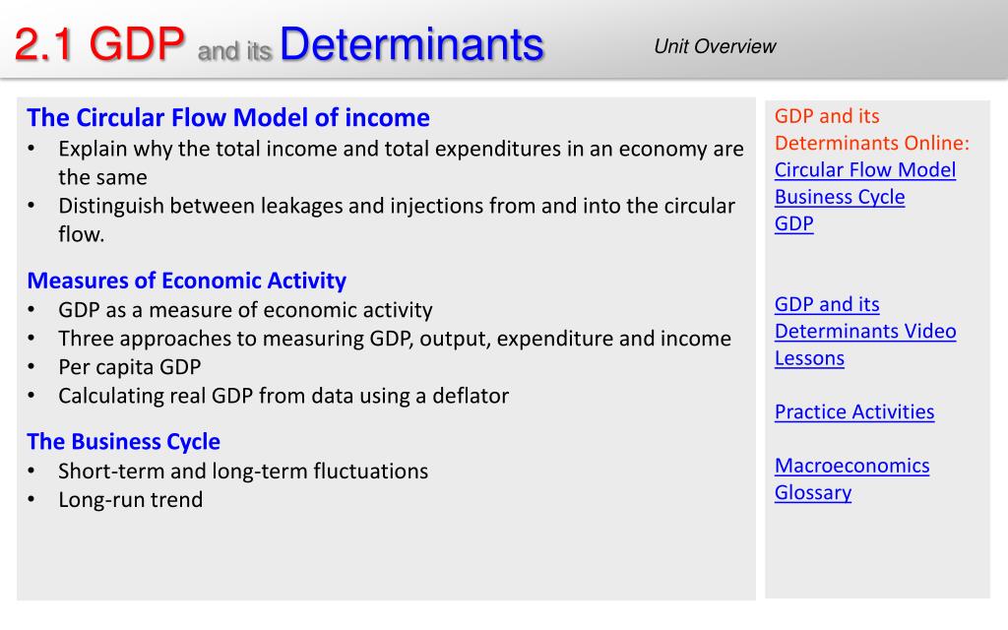Select 'The Circular Flow Model of income' heading
The image size is (1008, 630).
click(228, 118)
